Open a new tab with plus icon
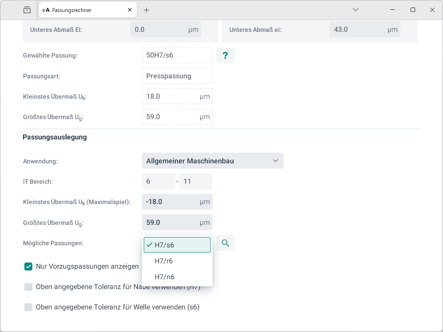 (147, 10)
